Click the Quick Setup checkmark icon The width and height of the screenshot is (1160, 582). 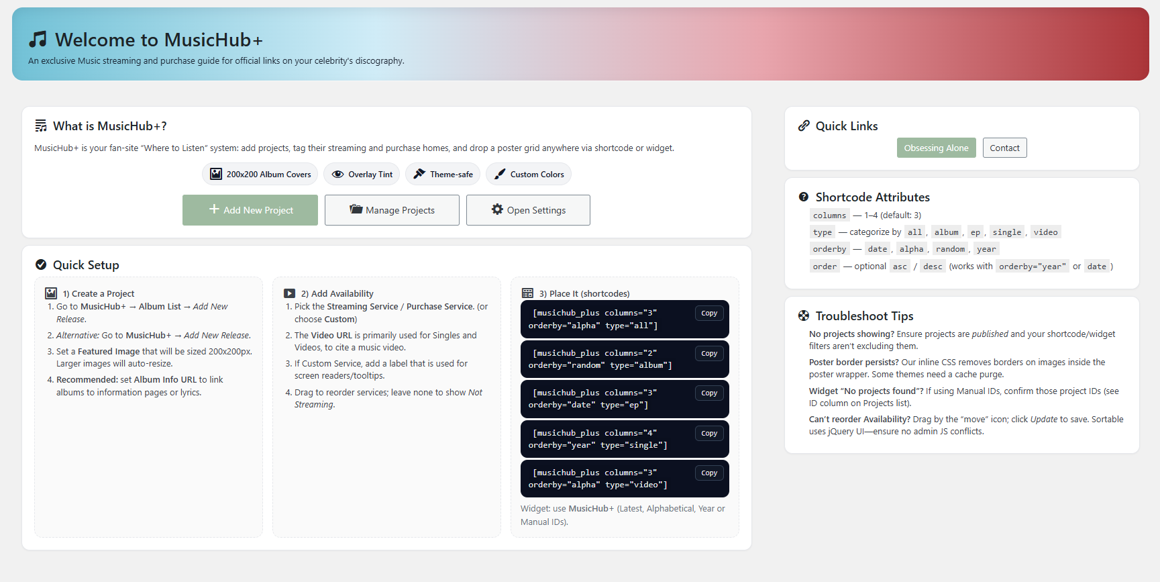[x=41, y=265]
